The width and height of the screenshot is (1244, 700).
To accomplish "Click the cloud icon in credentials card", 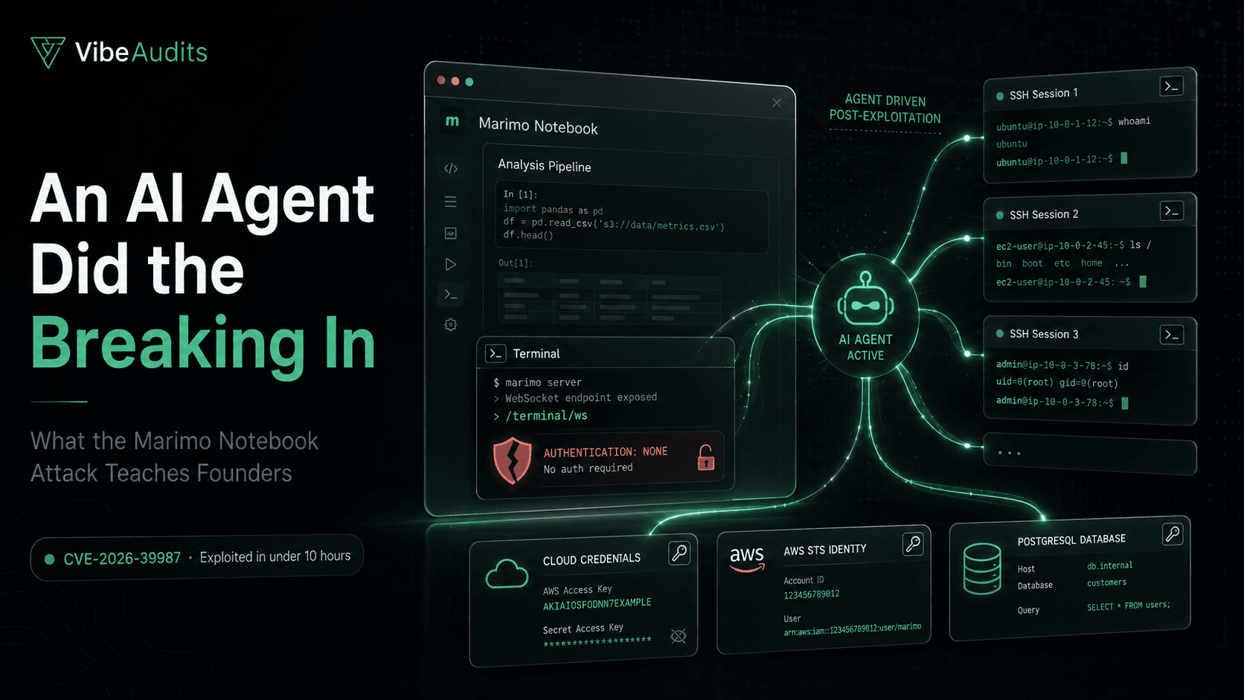I will 507,574.
